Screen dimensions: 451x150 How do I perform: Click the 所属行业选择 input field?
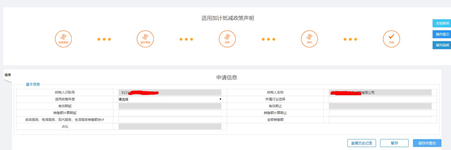pos(380,99)
